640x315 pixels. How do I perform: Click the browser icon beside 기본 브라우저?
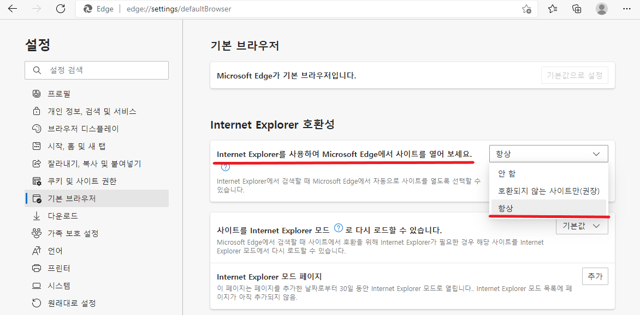coord(37,198)
